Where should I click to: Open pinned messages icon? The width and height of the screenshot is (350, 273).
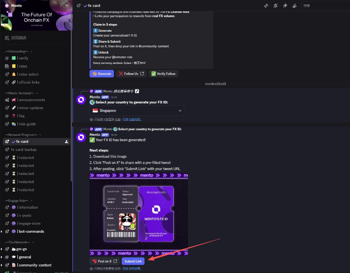tap(285, 6)
